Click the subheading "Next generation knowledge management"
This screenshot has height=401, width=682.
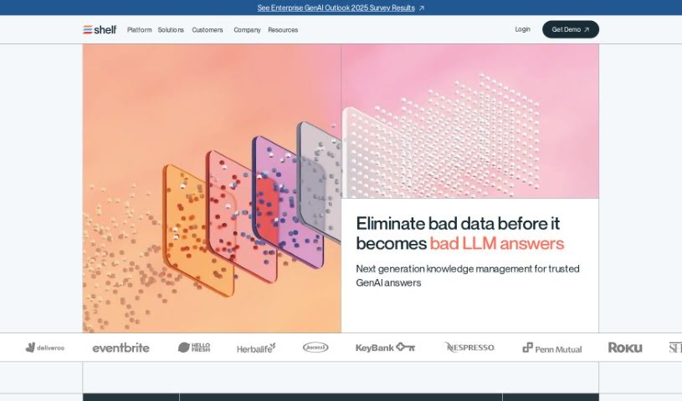point(444,269)
